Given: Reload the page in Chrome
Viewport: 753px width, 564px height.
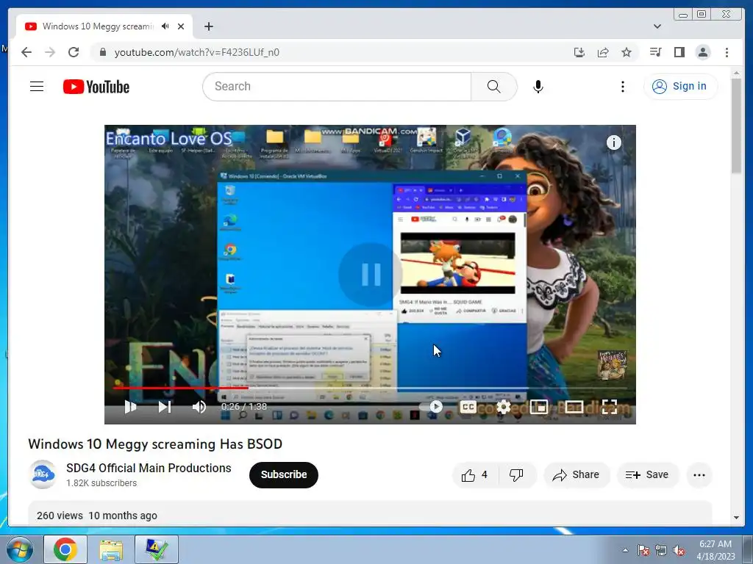Looking at the screenshot, I should 74,52.
